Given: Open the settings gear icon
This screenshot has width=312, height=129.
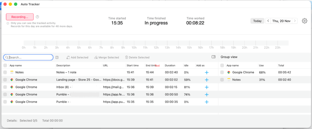Looking at the screenshot, I should pos(304,21).
